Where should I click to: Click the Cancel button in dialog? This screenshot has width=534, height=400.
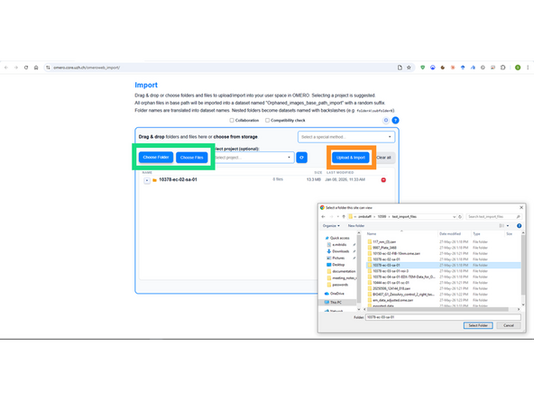click(509, 325)
